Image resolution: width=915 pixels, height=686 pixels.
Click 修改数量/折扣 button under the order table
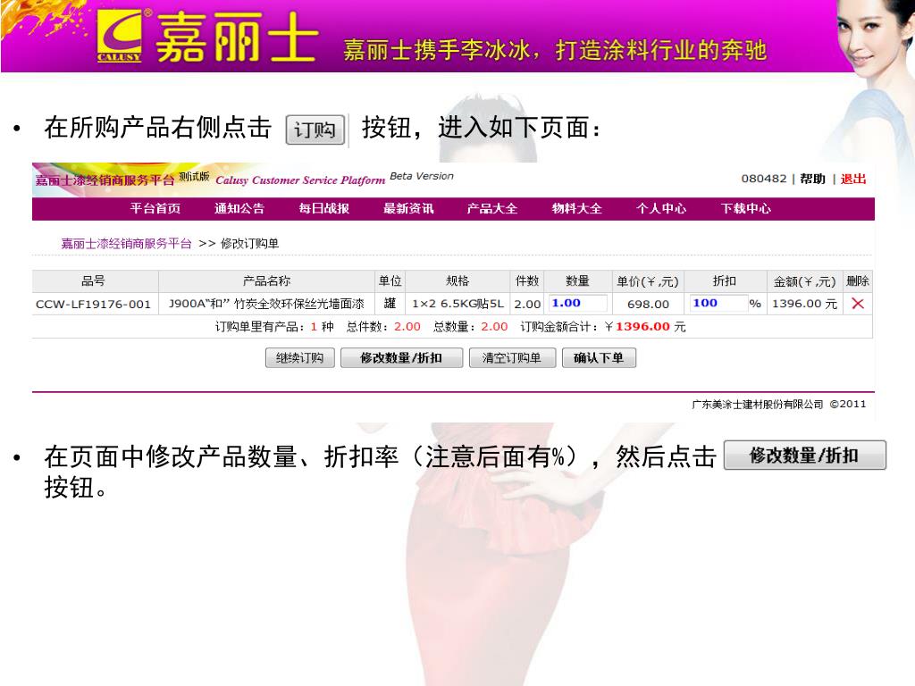click(401, 357)
